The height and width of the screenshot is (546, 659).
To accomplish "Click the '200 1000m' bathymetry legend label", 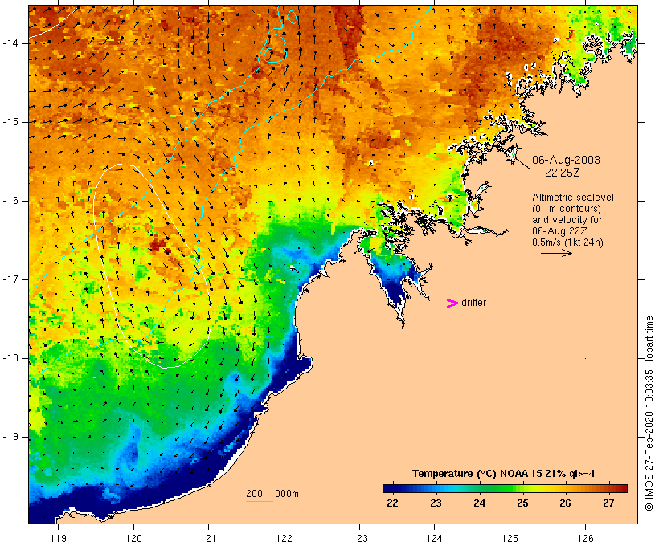I will tap(272, 494).
